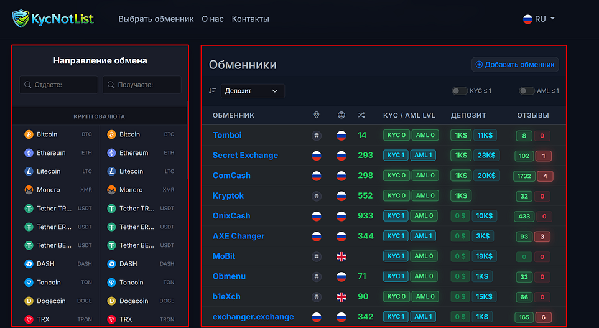Click the shuffle arrows column header icon
The height and width of the screenshot is (328, 599).
[361, 115]
